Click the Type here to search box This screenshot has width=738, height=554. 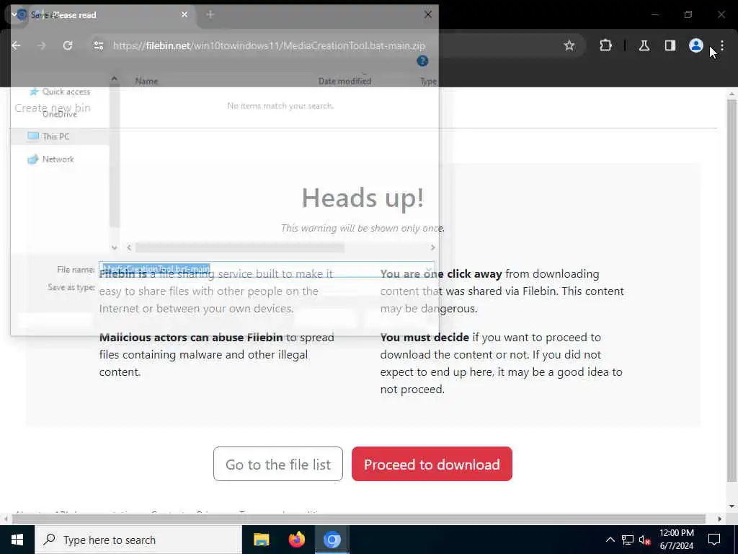(x=138, y=540)
